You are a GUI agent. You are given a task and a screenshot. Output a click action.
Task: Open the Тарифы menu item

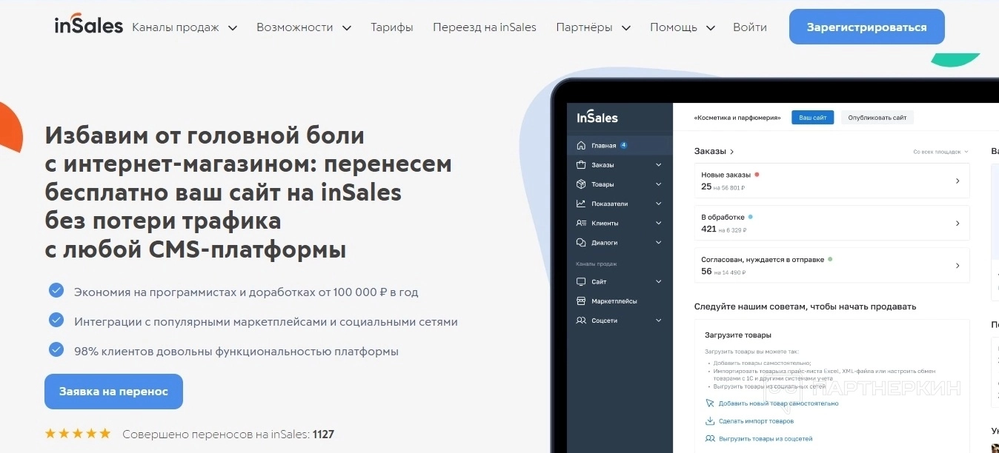point(392,27)
